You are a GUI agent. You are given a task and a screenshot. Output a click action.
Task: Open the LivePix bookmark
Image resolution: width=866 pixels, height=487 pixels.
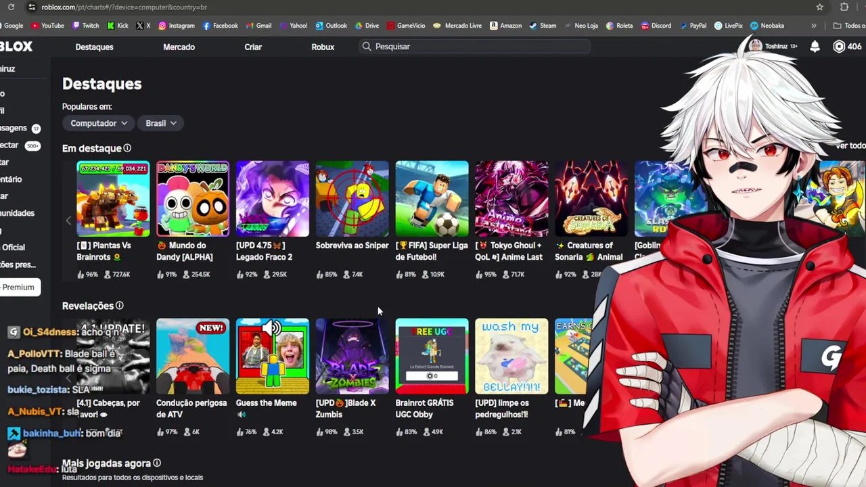[728, 26]
